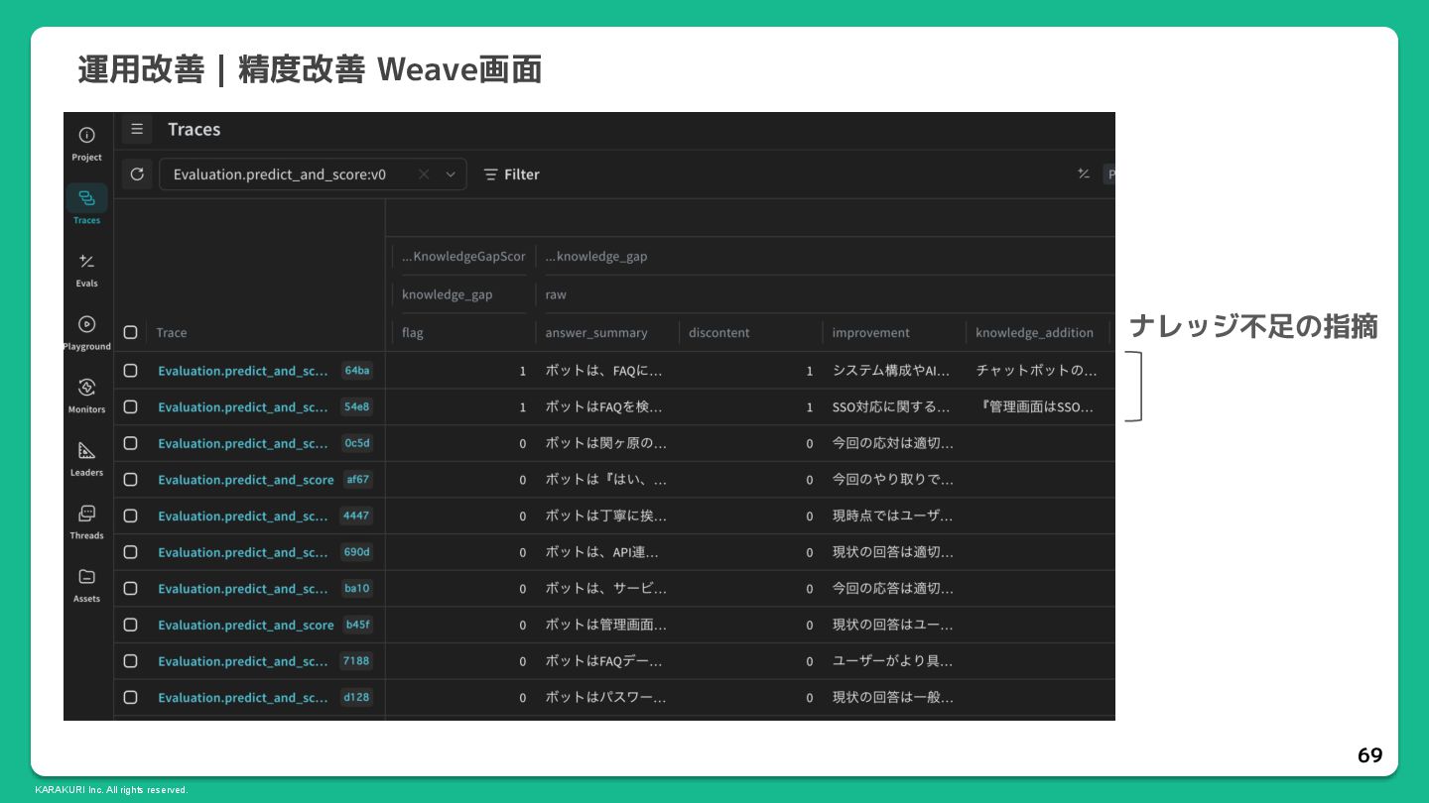Click the knowledge_addition column header
Image resolution: width=1429 pixels, height=803 pixels.
tap(1035, 333)
